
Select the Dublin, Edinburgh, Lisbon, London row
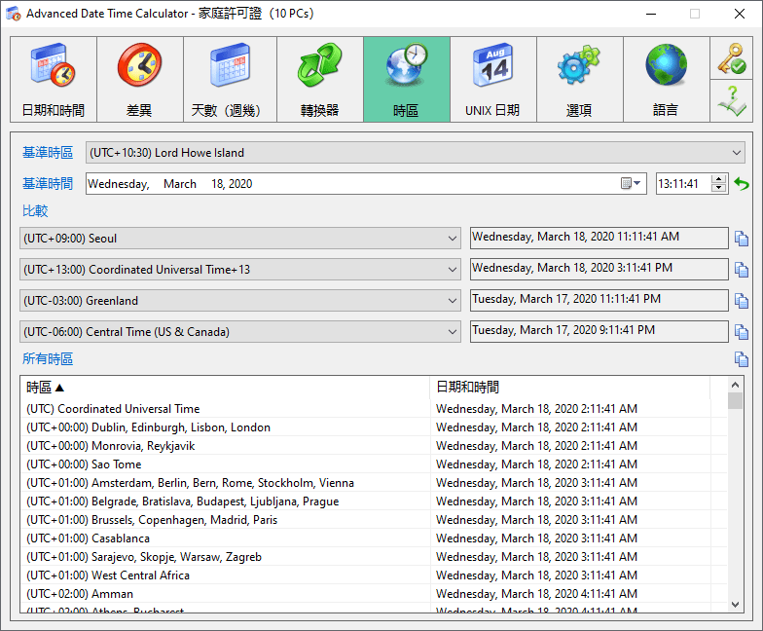pos(374,427)
